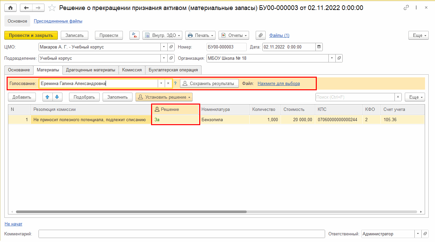The image size is (435, 242).
Task: Click Сохранить результаты button
Action: 209,84
